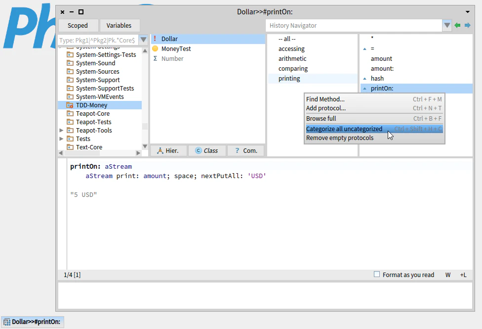Toggle the Hier. hierarchy view button
The image size is (482, 329).
pos(168,150)
